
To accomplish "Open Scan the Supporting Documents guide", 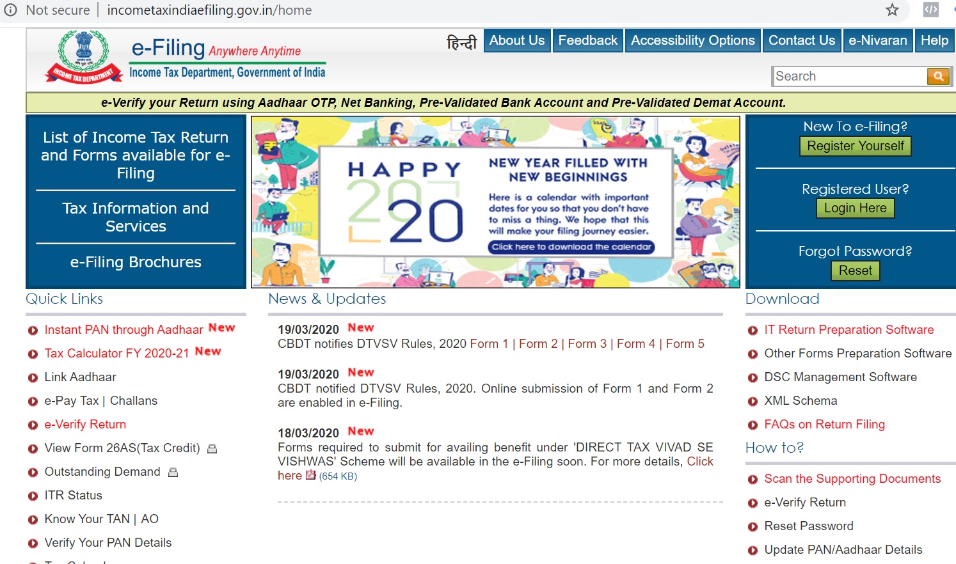I will [852, 478].
